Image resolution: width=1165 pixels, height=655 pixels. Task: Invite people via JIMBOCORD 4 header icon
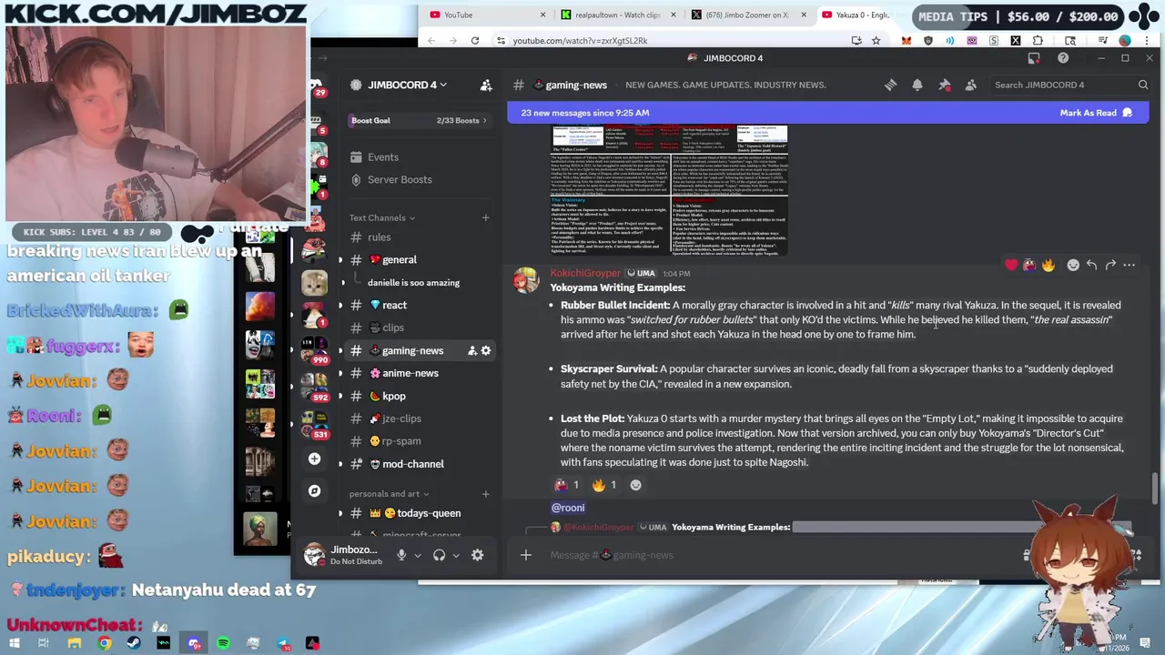tap(486, 85)
